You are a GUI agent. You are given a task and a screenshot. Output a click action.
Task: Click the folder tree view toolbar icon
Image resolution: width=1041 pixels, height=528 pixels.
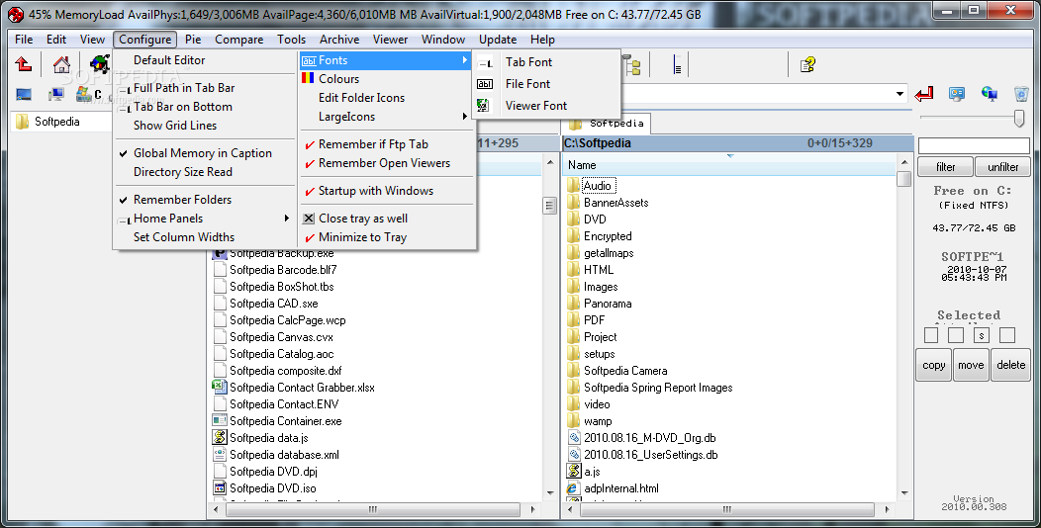[632, 65]
